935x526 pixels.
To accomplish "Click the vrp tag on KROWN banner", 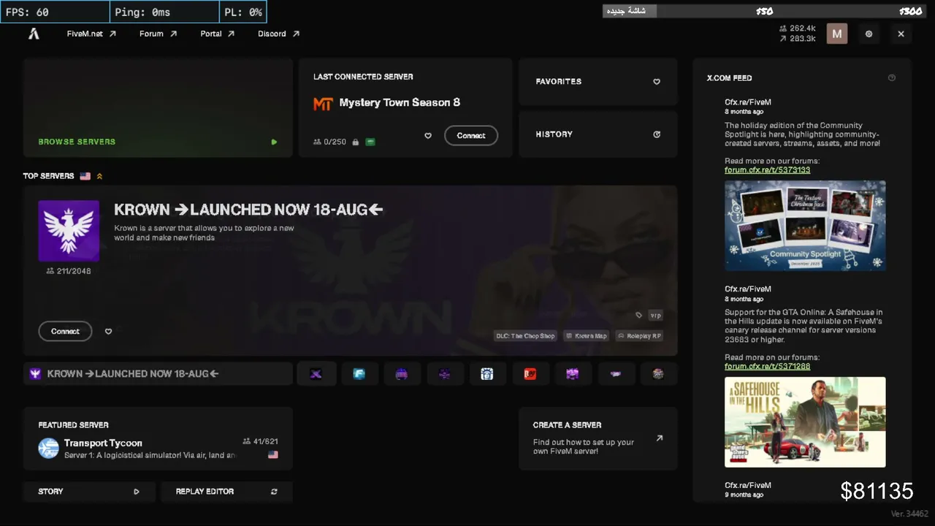I will click(655, 316).
